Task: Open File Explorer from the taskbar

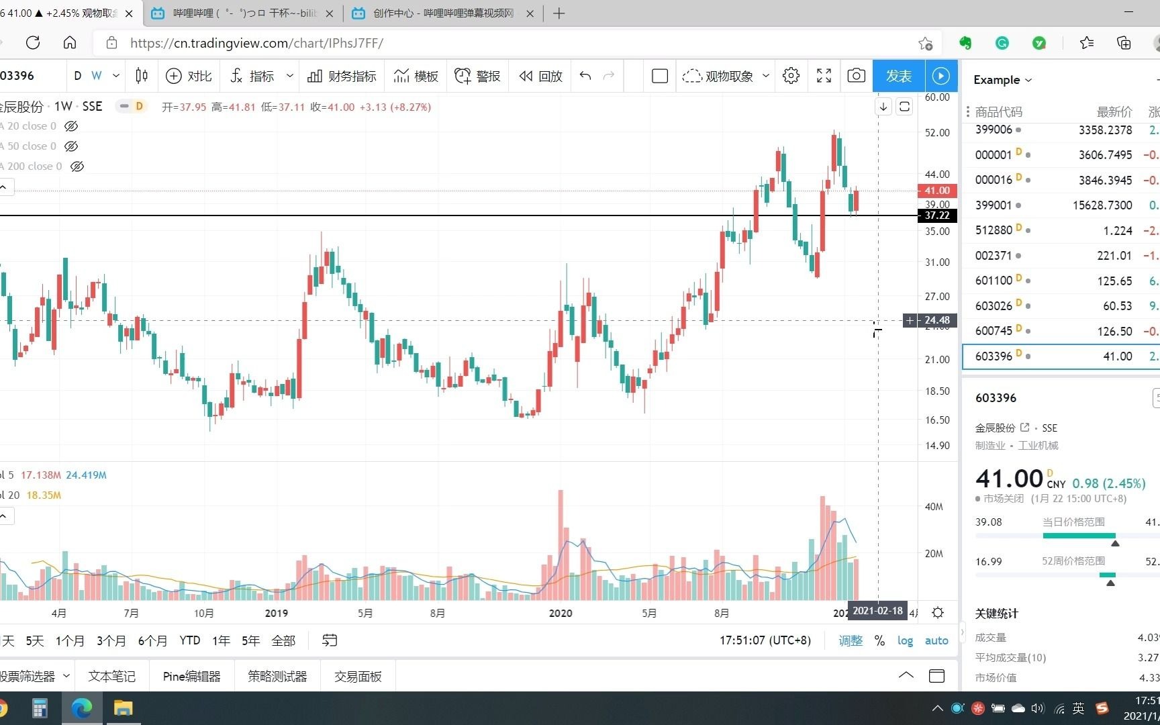Action: tap(124, 708)
